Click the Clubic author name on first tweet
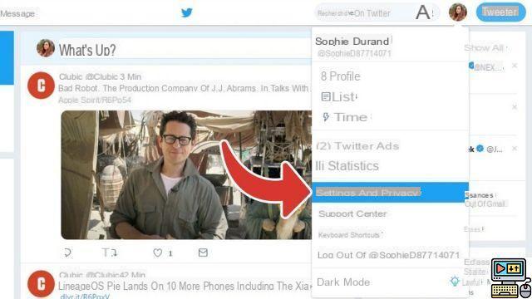The height and width of the screenshot is (299, 532). (x=71, y=76)
